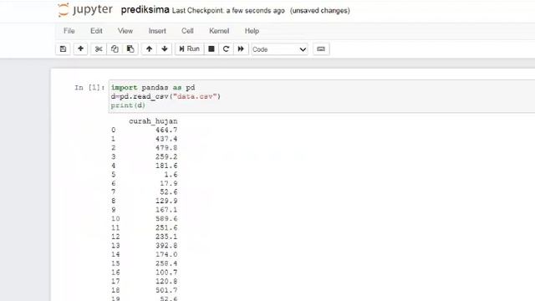535x301 pixels.
Task: Click output value 251.6
Action: point(166,227)
